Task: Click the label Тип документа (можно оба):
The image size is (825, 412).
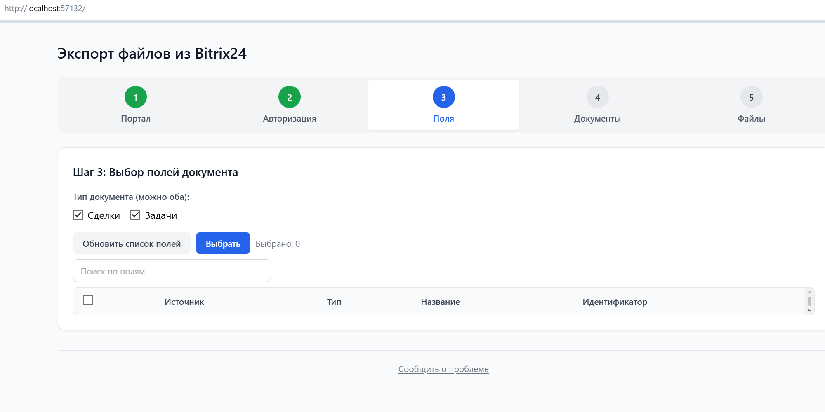Action: (131, 197)
